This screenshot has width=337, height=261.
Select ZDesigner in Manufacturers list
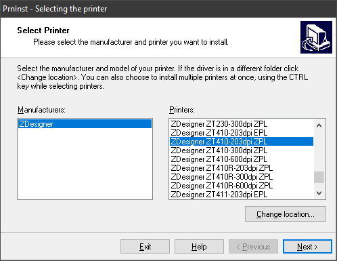85,124
